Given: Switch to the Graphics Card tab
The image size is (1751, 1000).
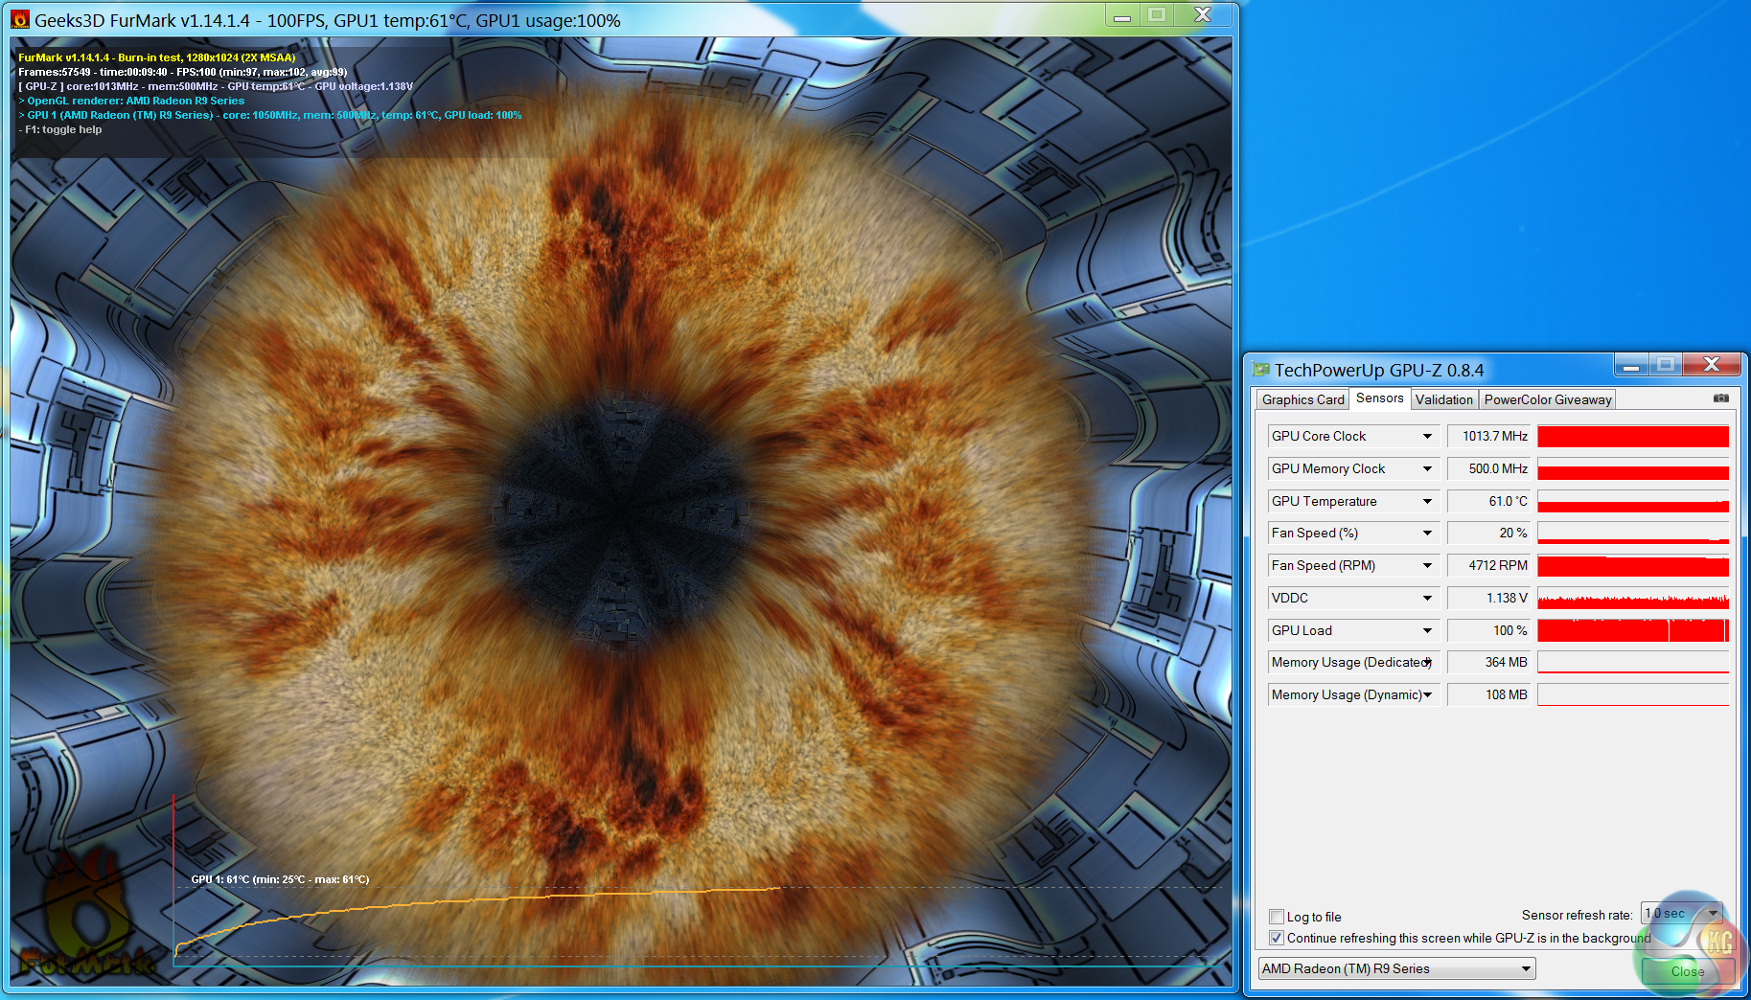Looking at the screenshot, I should pos(1302,399).
